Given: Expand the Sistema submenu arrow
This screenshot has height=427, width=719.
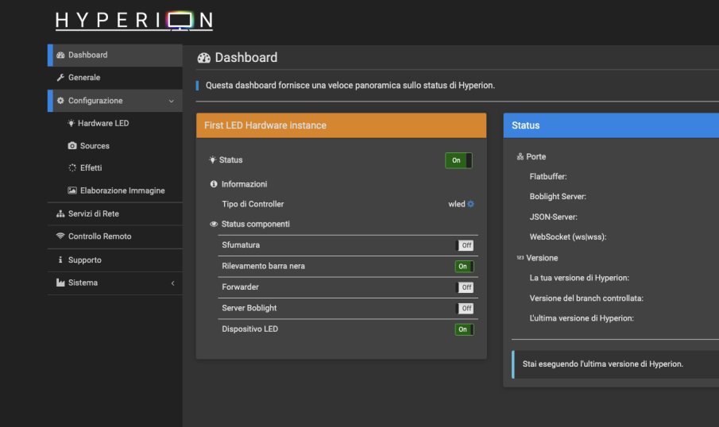Looking at the screenshot, I should pyautogui.click(x=172, y=283).
